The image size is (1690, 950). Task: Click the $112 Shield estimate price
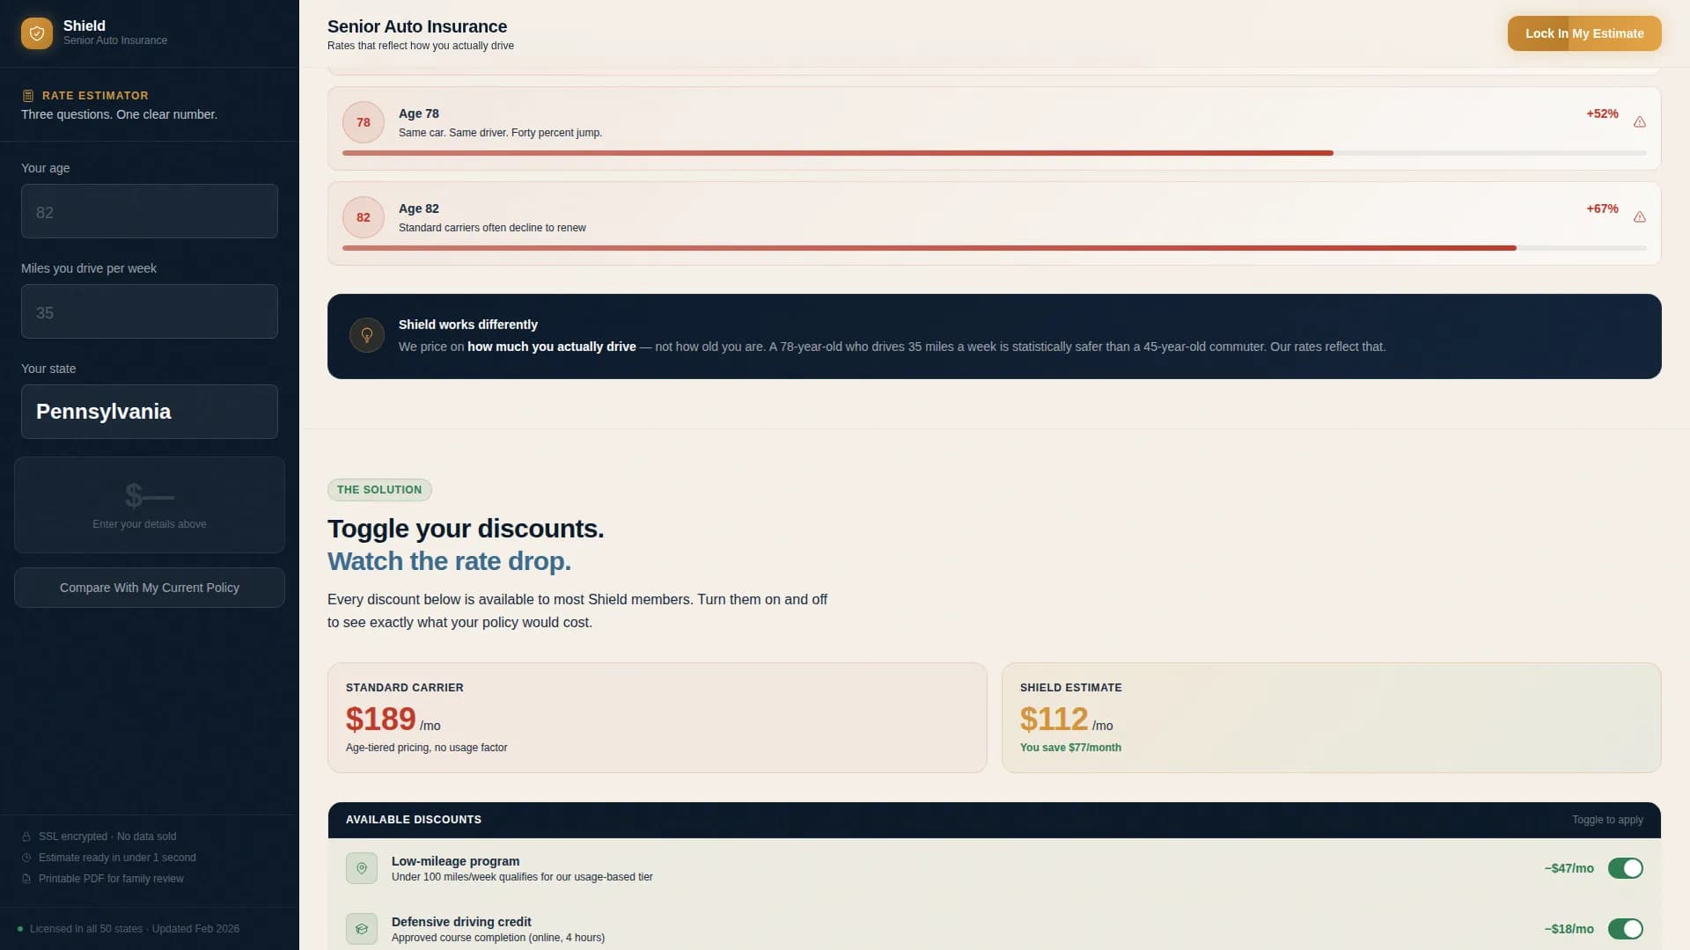1054,720
